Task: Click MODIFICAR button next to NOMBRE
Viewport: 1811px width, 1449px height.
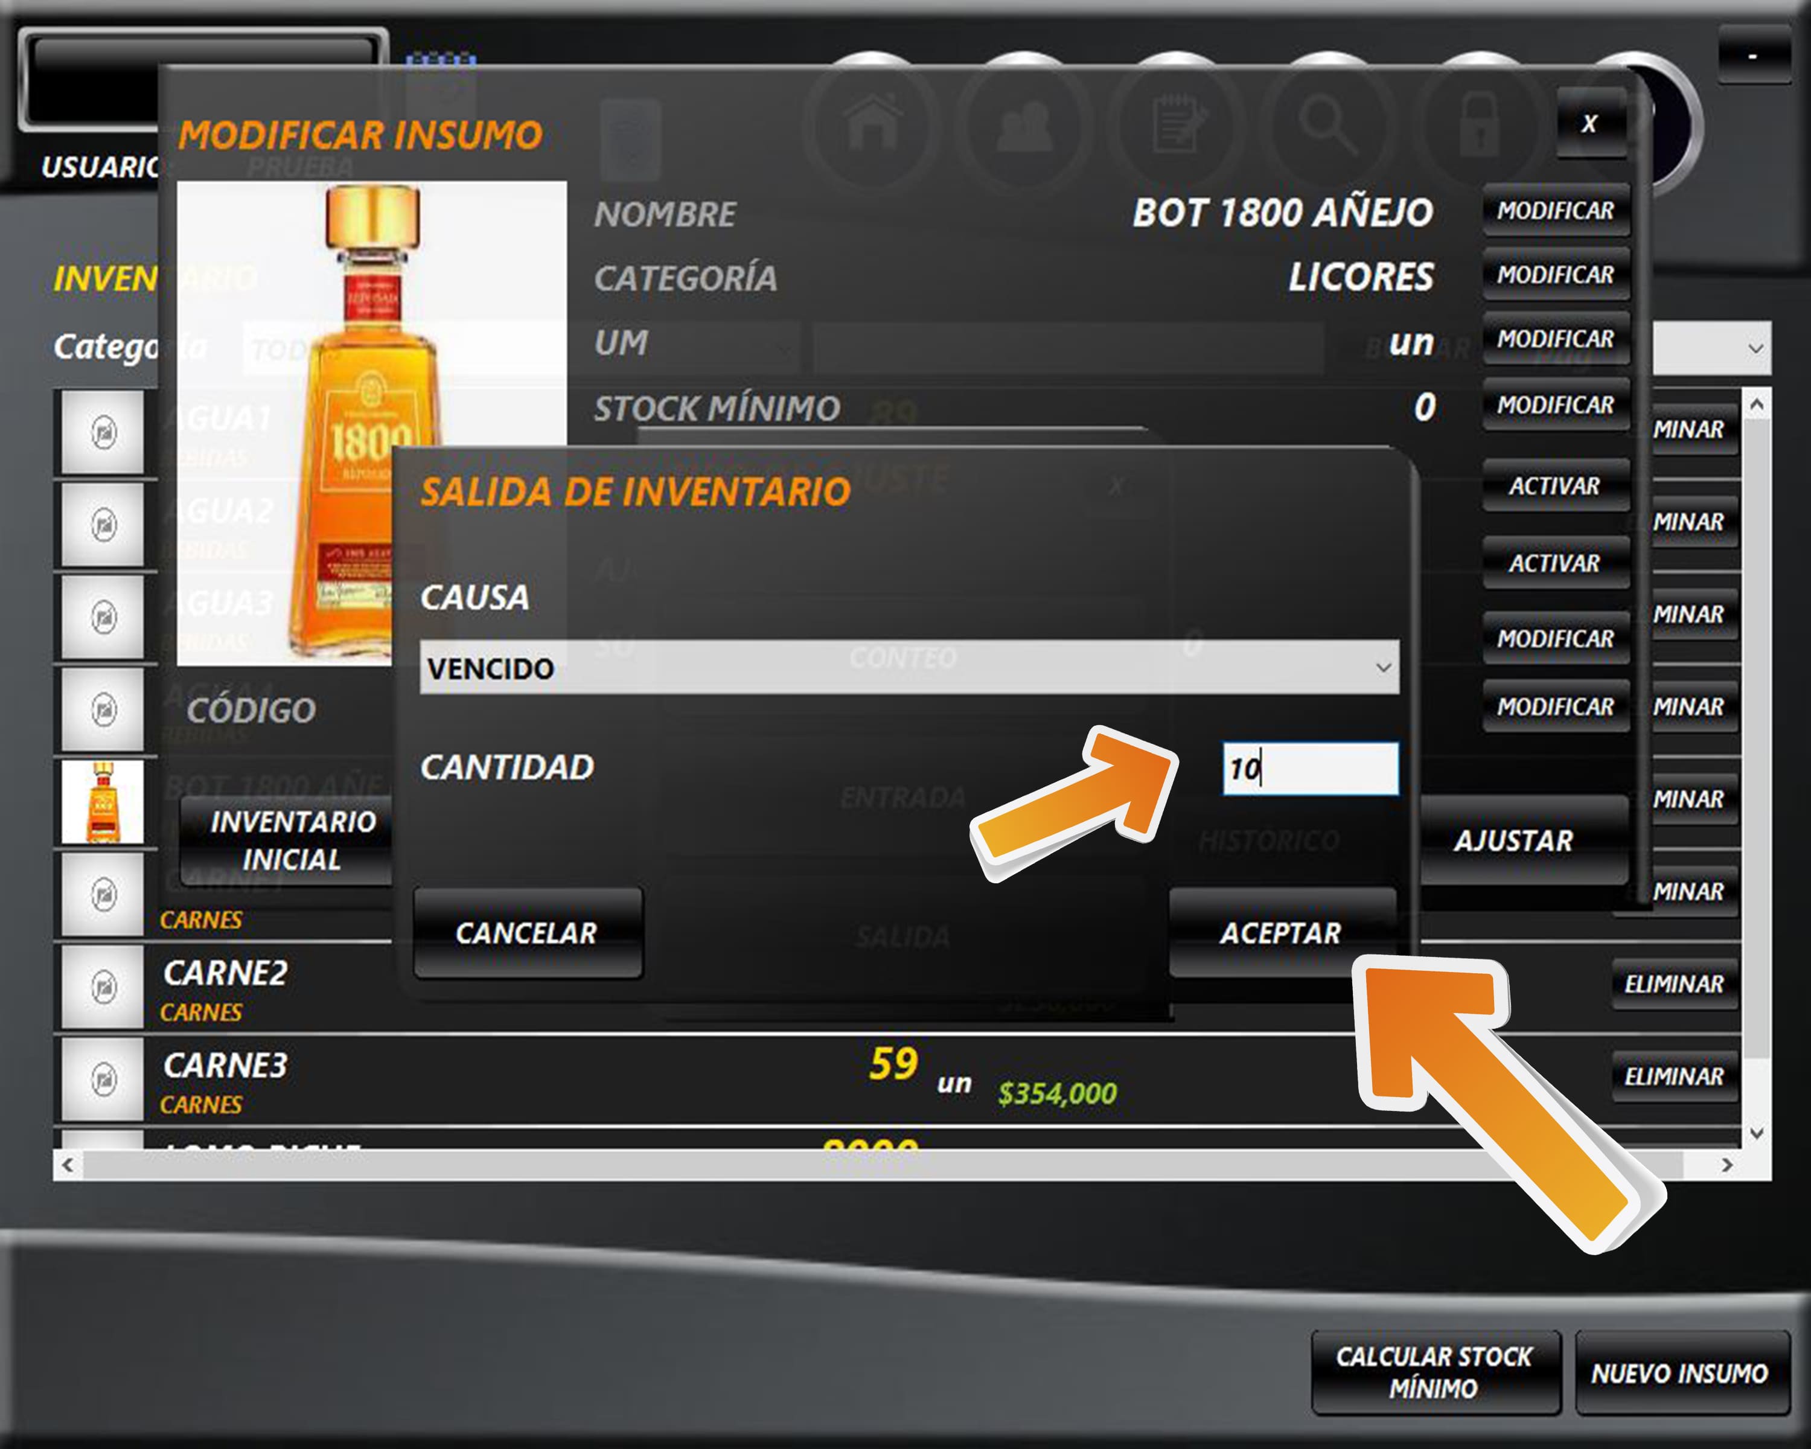Action: click(1555, 210)
